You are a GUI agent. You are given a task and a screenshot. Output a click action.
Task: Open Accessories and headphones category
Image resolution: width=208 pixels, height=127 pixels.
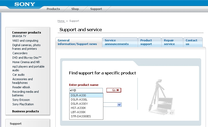coord(22,81)
